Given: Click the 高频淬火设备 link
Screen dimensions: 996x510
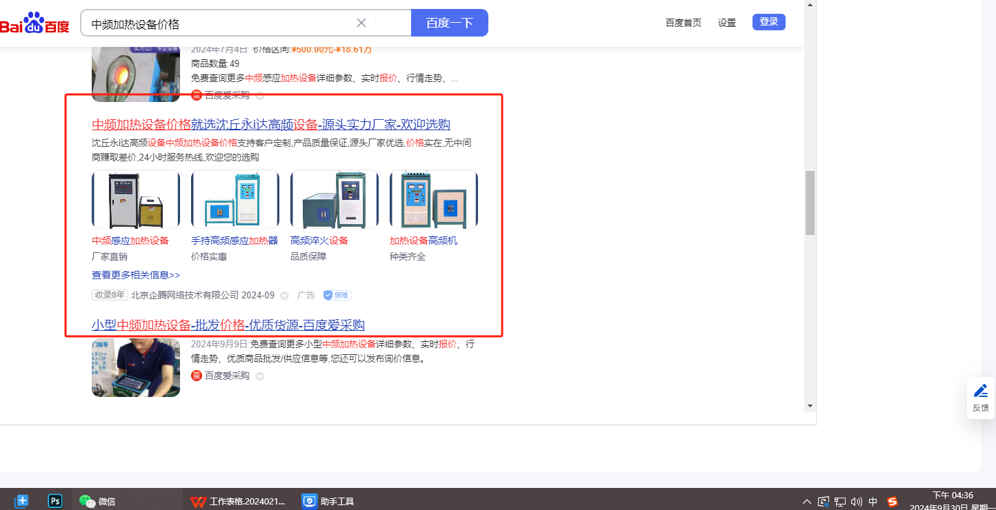Looking at the screenshot, I should (x=319, y=241).
